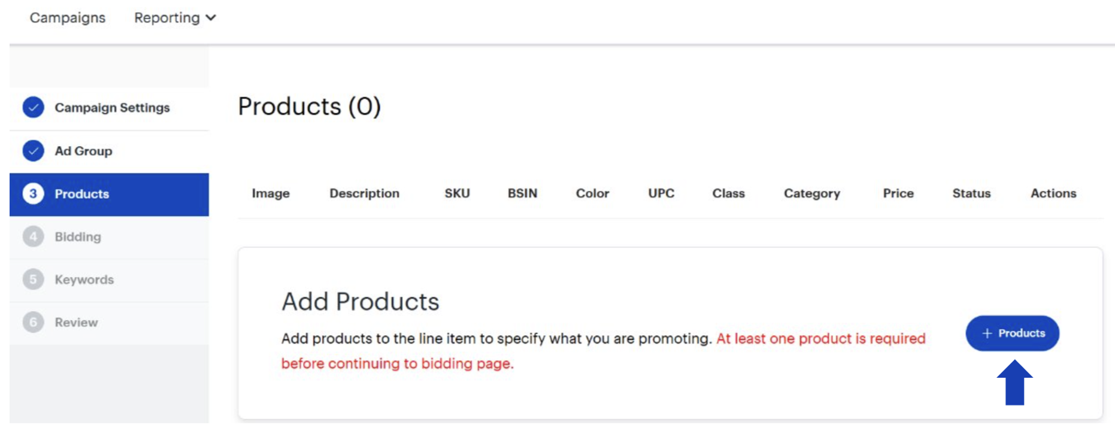Click the step 3 number badge

[x=34, y=194]
